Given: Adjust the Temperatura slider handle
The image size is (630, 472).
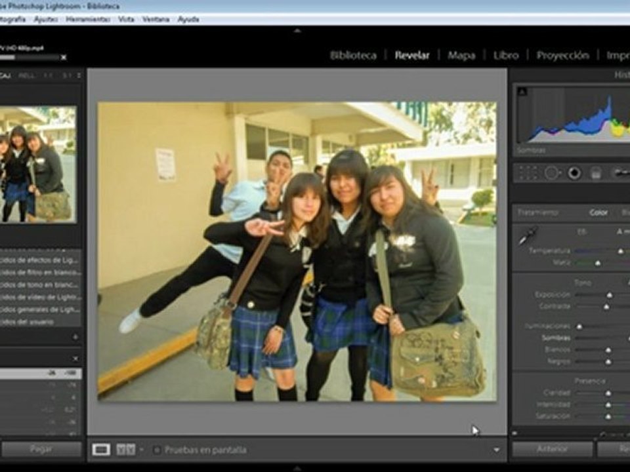Looking at the screenshot, I should [x=620, y=251].
